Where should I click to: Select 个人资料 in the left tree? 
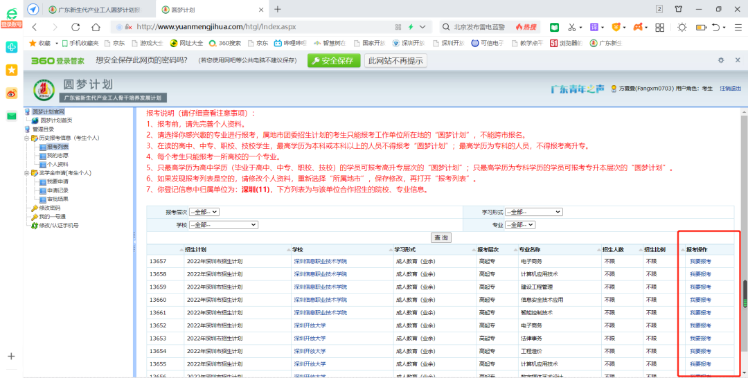click(x=57, y=164)
